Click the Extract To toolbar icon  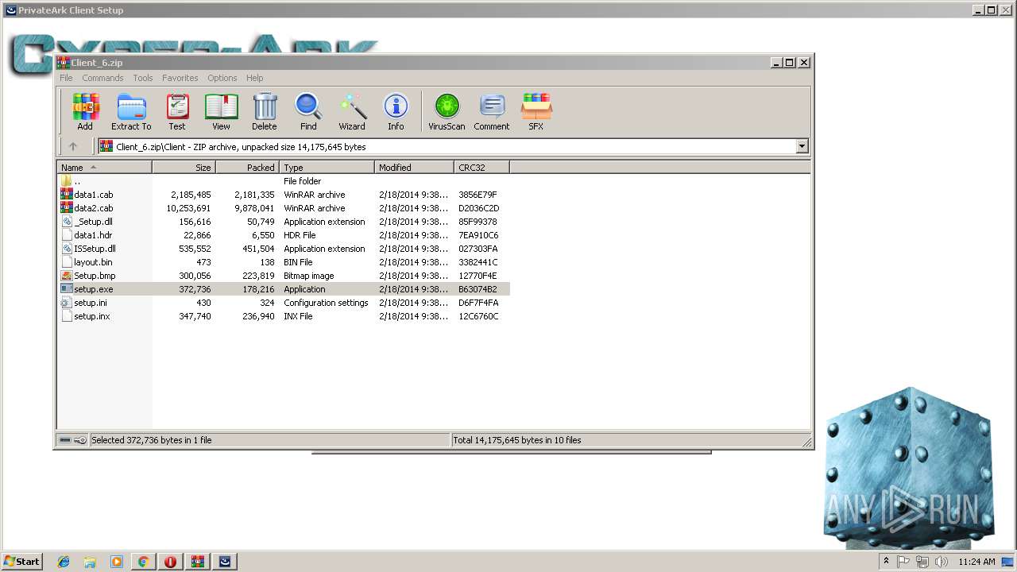pos(131,111)
